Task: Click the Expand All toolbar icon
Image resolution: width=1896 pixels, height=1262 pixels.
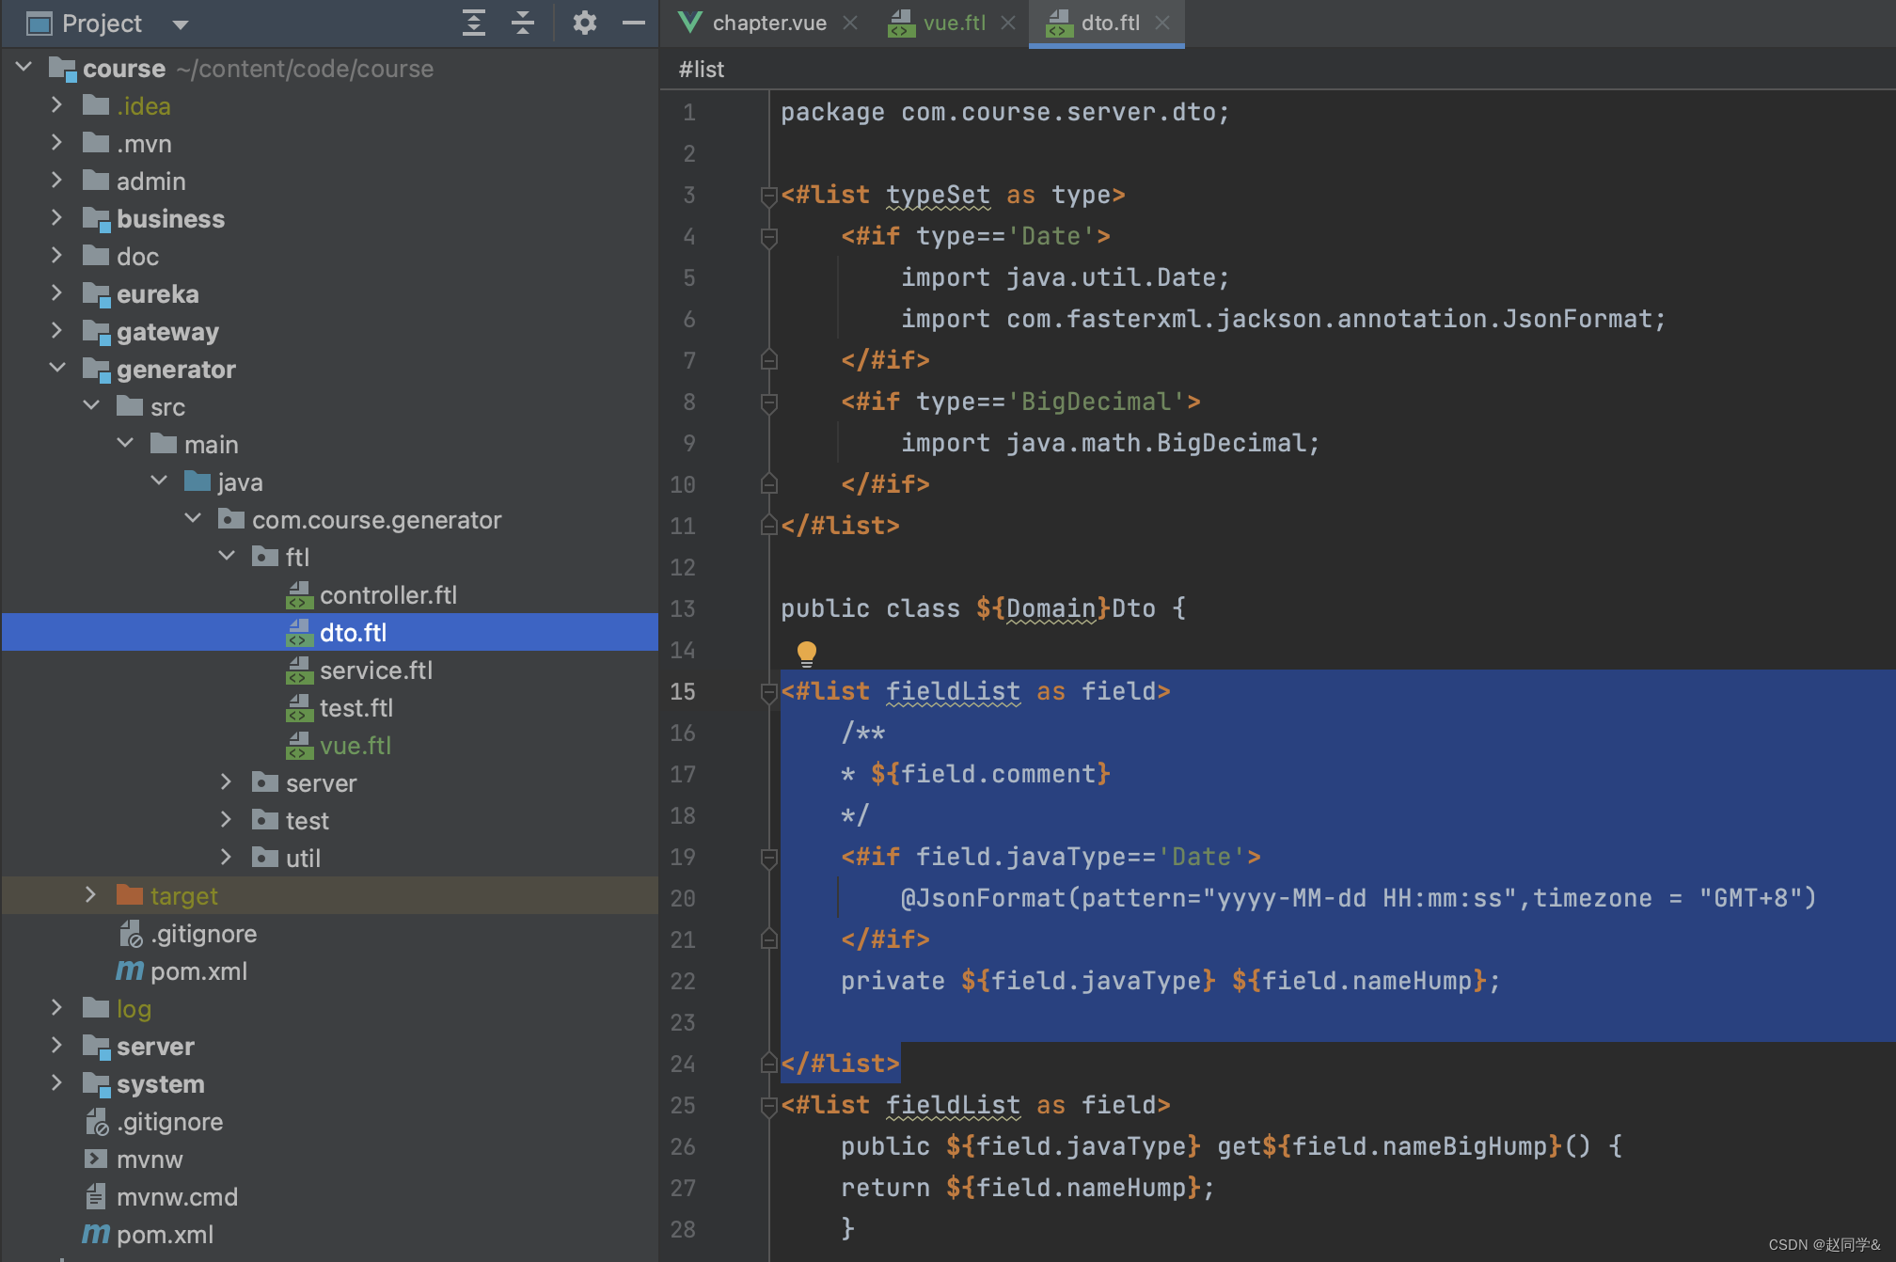Action: coord(474,23)
